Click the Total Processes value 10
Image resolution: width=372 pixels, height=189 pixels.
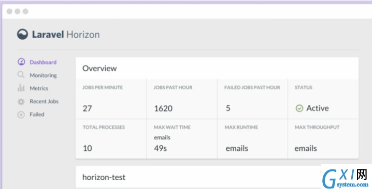[x=88, y=148]
